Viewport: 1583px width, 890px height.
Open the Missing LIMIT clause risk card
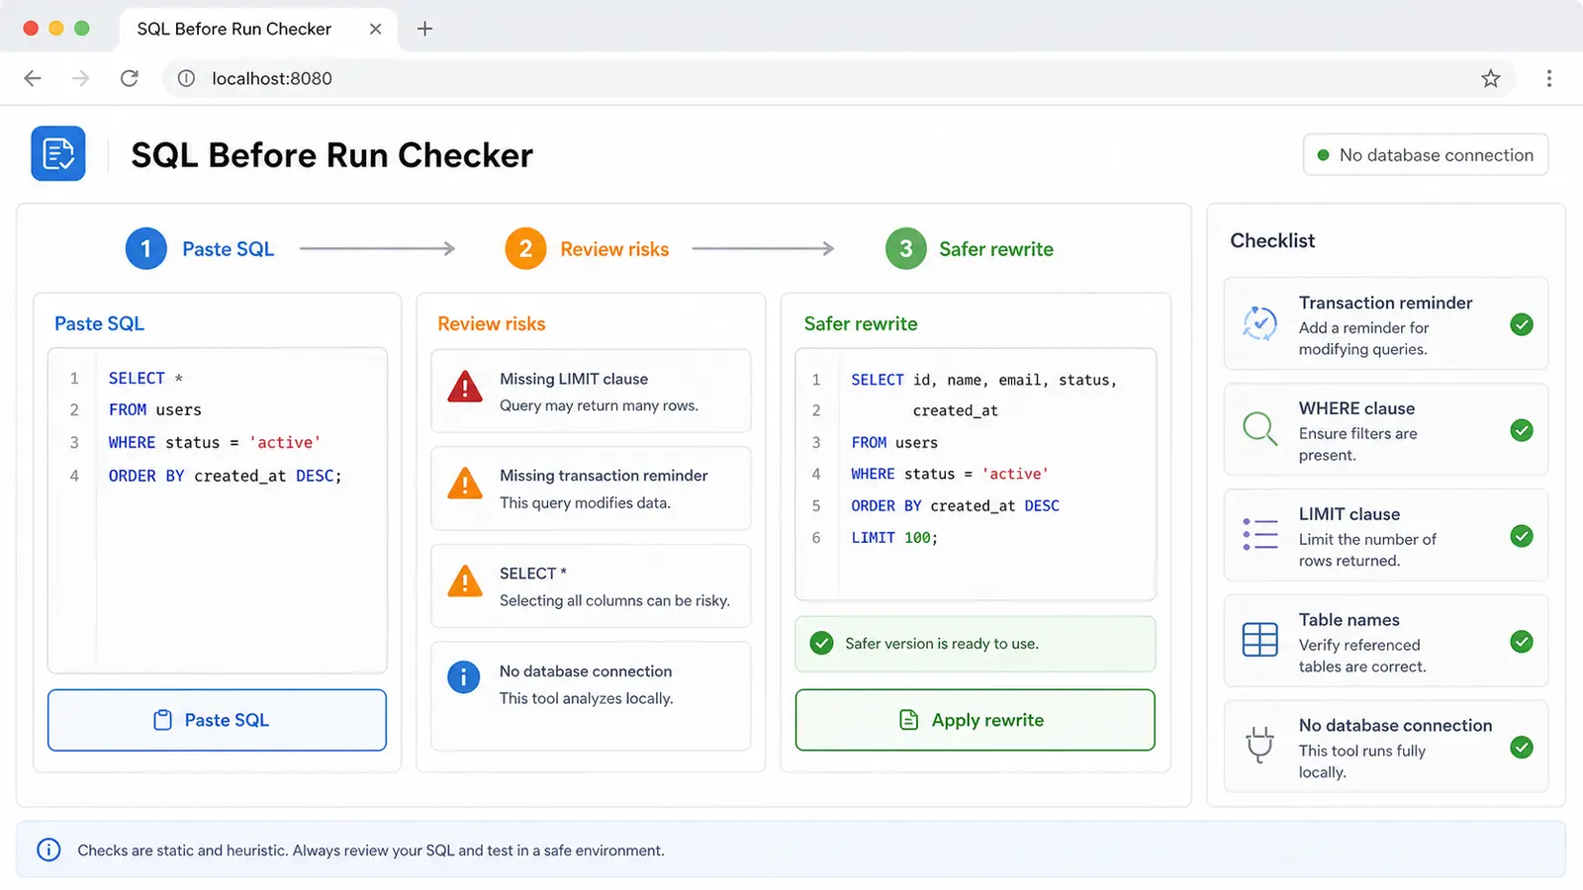591,391
